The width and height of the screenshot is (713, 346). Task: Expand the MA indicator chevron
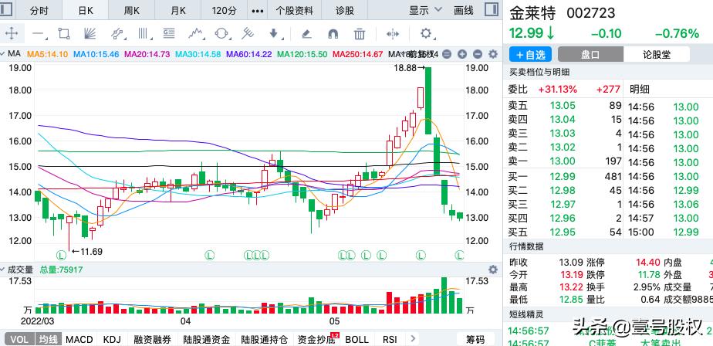coord(3,54)
